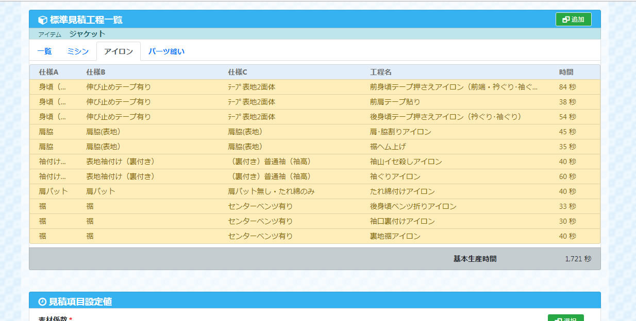The height and width of the screenshot is (321, 636).
Task: Click the 仕様A column header
Action: tap(48, 72)
